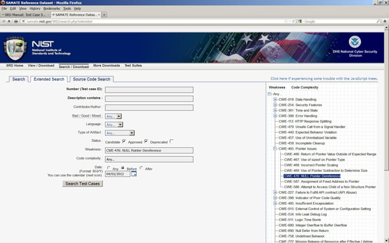Go forward with the browser forward arrow

pyautogui.click(x=9, y=21)
